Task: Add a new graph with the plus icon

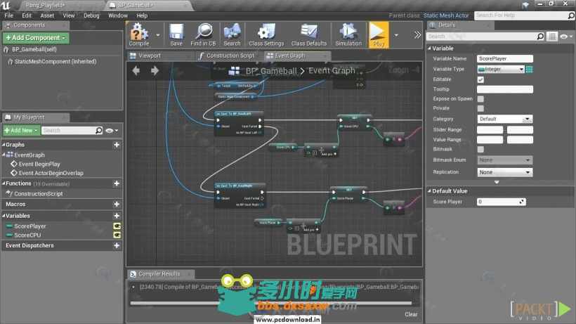Action: coord(117,145)
